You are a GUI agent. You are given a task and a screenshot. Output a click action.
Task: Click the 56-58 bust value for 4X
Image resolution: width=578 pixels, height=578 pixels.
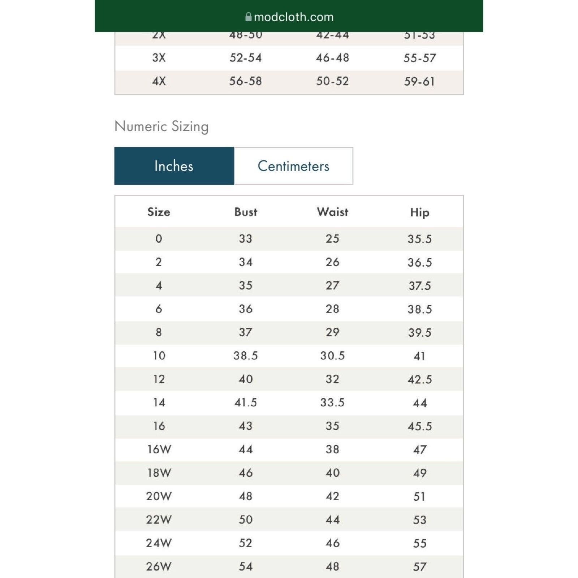246,81
